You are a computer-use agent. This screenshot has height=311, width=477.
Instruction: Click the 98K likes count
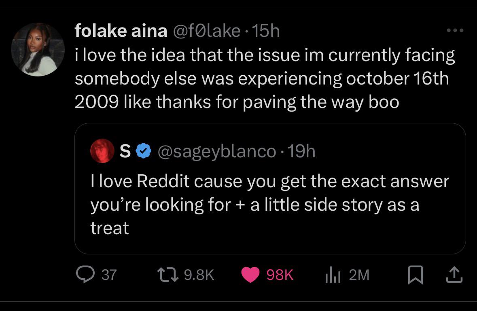tap(280, 275)
